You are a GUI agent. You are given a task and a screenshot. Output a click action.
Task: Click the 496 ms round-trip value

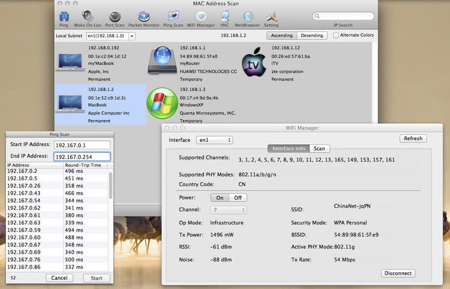click(x=74, y=171)
